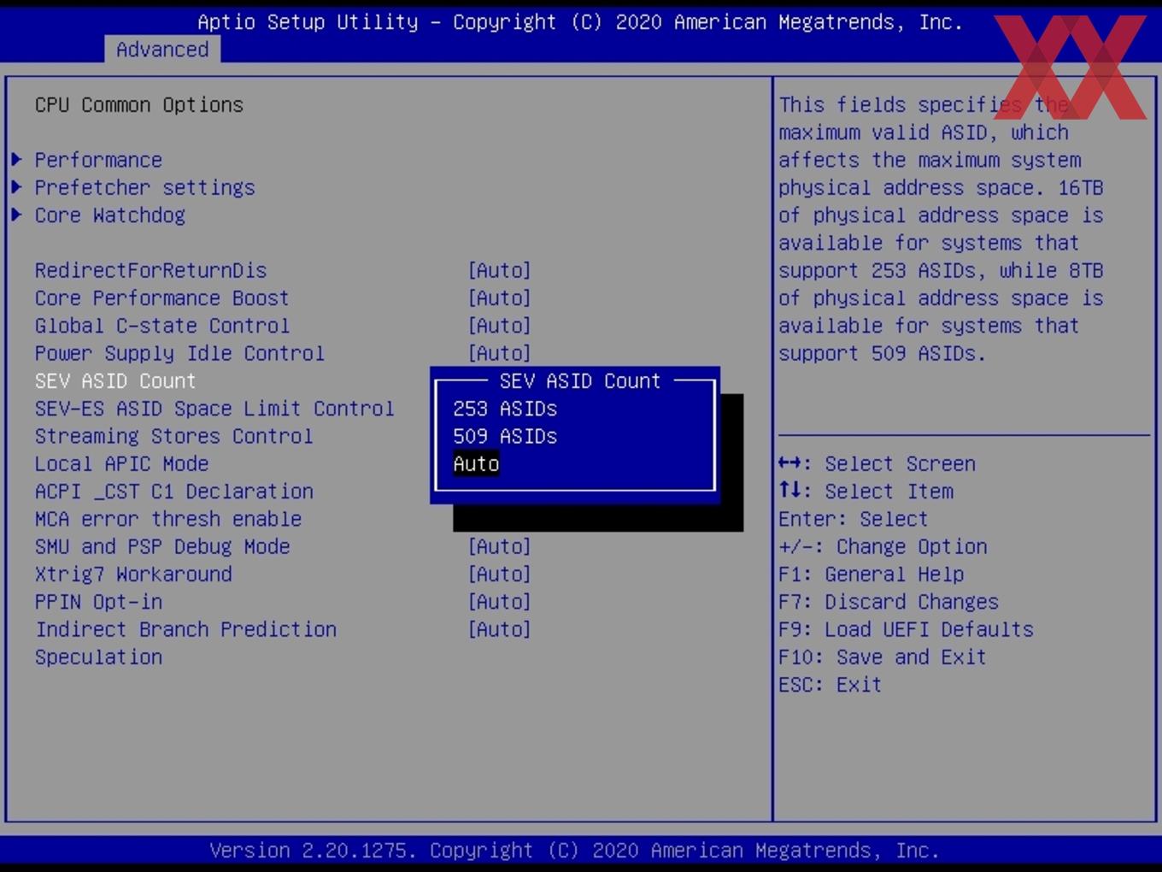Select ACPI _CST C1 Declaration setting
1162x872 pixels.
[x=173, y=491]
